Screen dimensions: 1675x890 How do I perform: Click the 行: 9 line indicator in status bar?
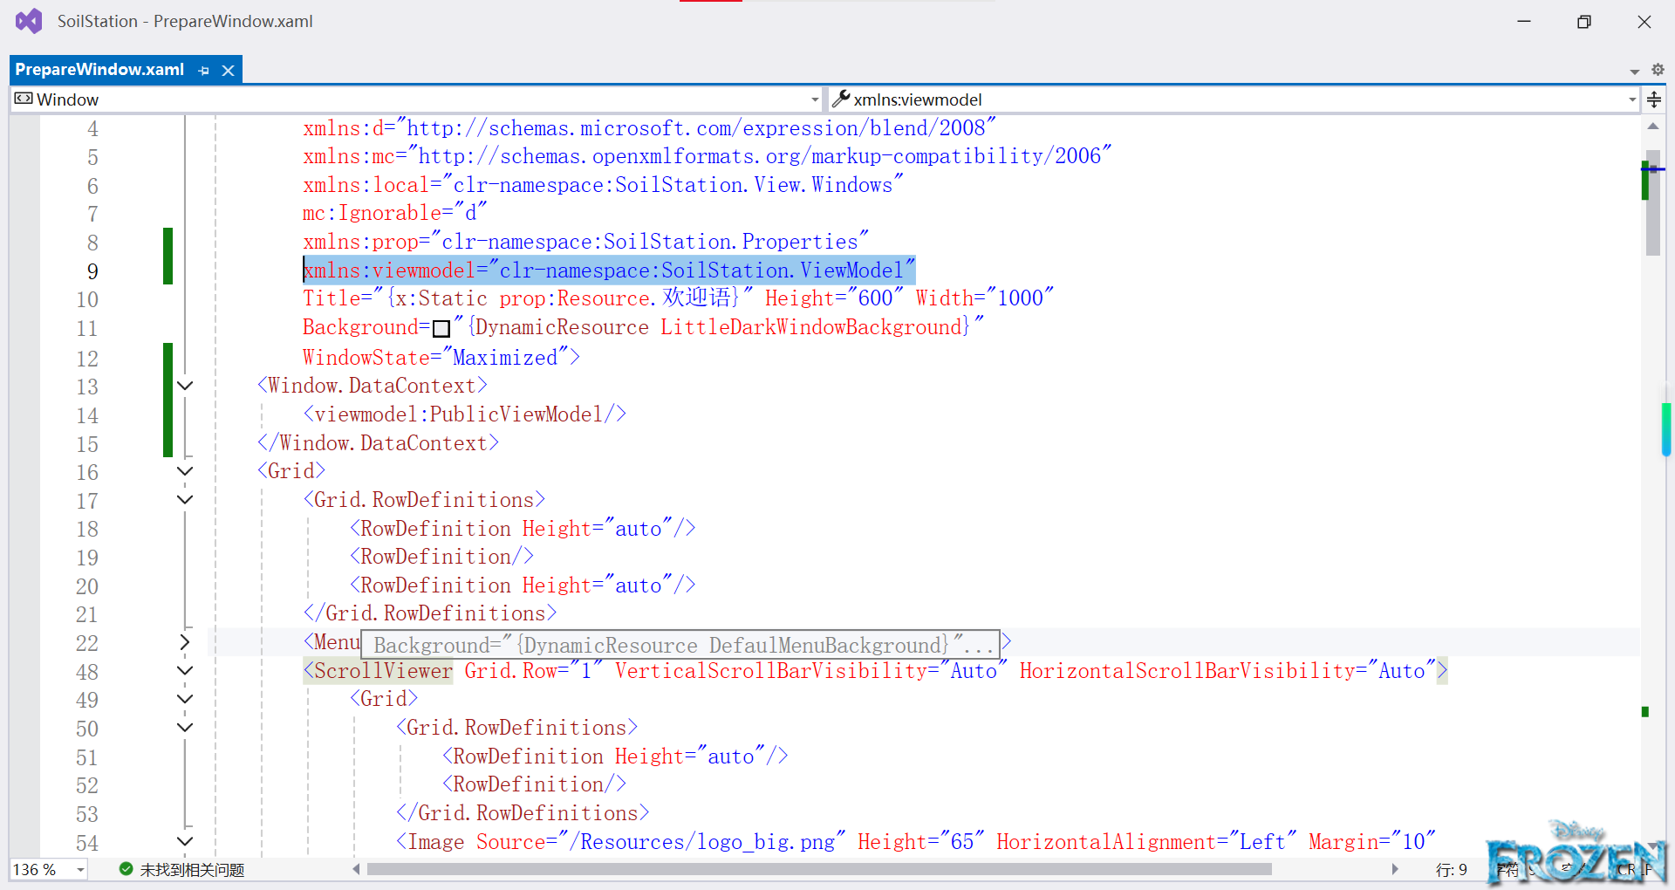click(x=1450, y=869)
